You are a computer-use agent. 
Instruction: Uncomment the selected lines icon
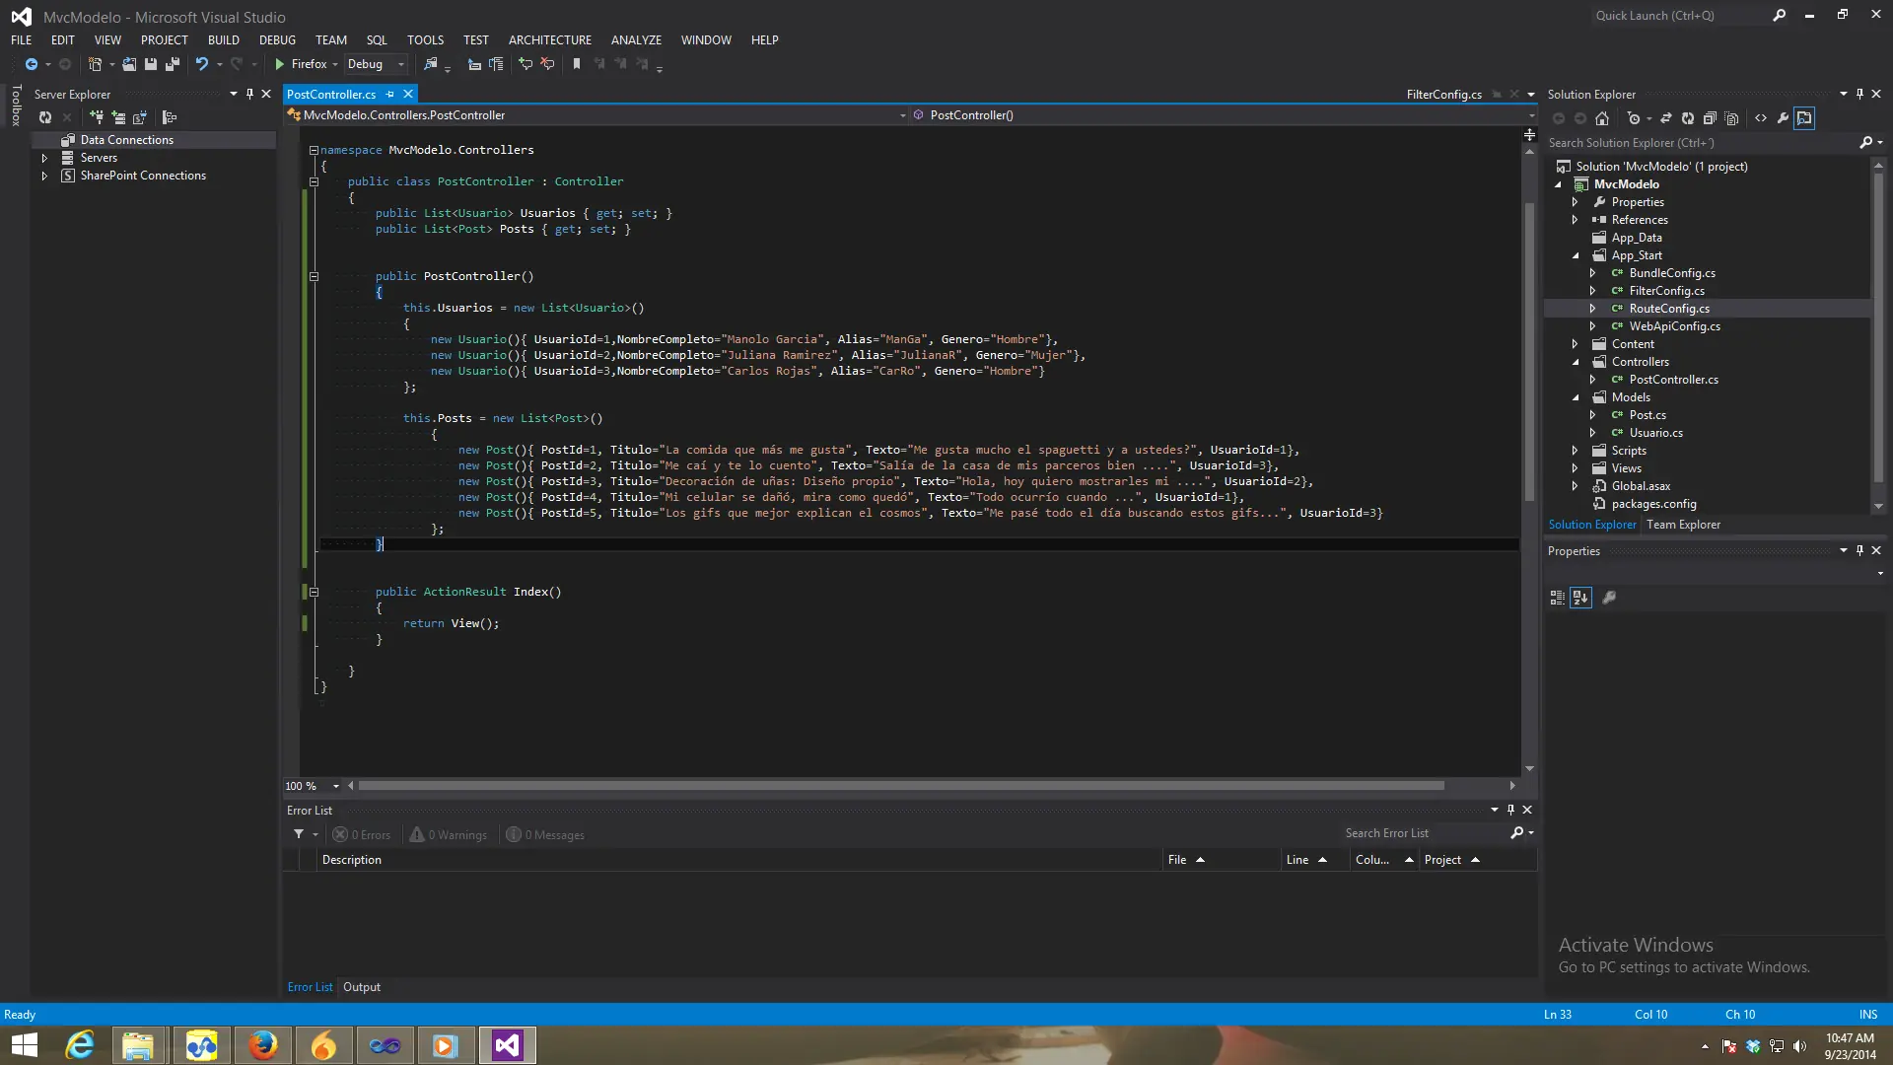[548, 64]
